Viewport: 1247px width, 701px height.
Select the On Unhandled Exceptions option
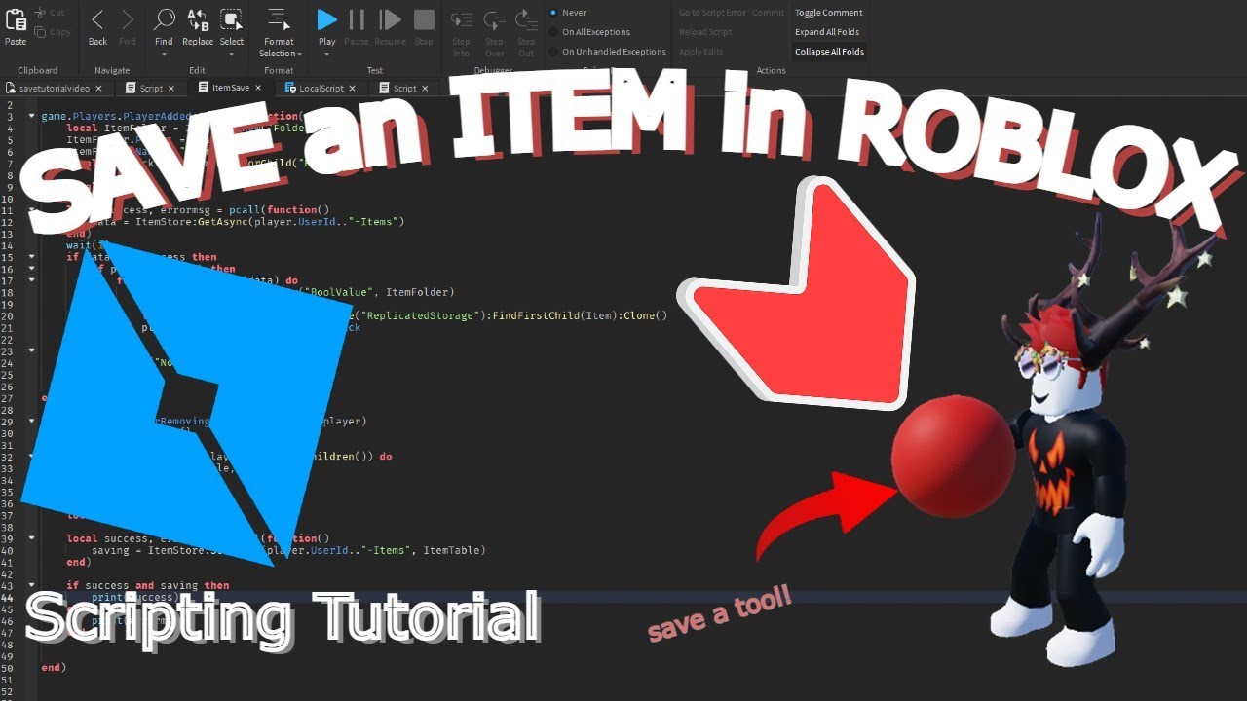(553, 52)
